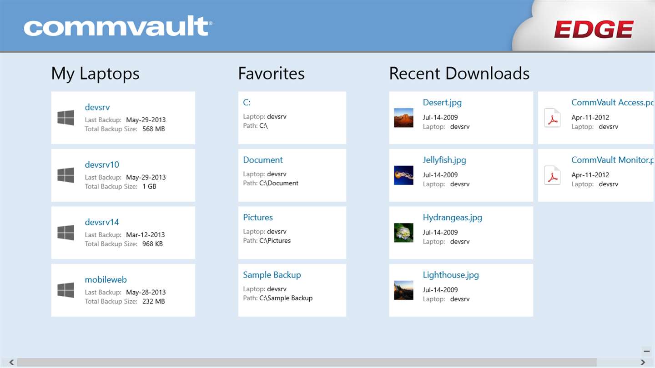The width and height of the screenshot is (655, 368).
Task: Click the horizontal scrollbar thumb
Action: pyautogui.click(x=307, y=362)
